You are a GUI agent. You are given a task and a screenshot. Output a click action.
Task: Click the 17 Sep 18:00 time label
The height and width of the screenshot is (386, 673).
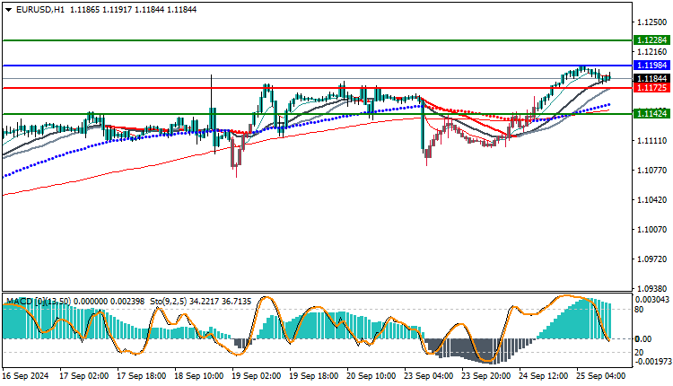(142, 376)
